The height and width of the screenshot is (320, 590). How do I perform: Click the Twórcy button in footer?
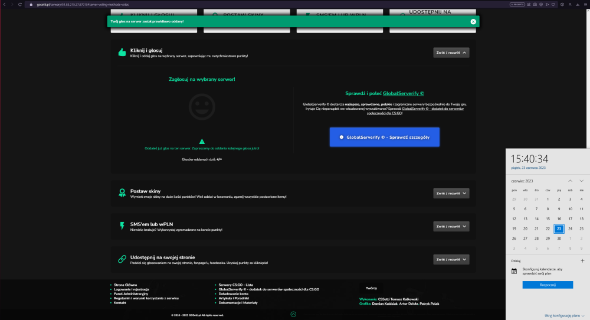click(x=371, y=288)
